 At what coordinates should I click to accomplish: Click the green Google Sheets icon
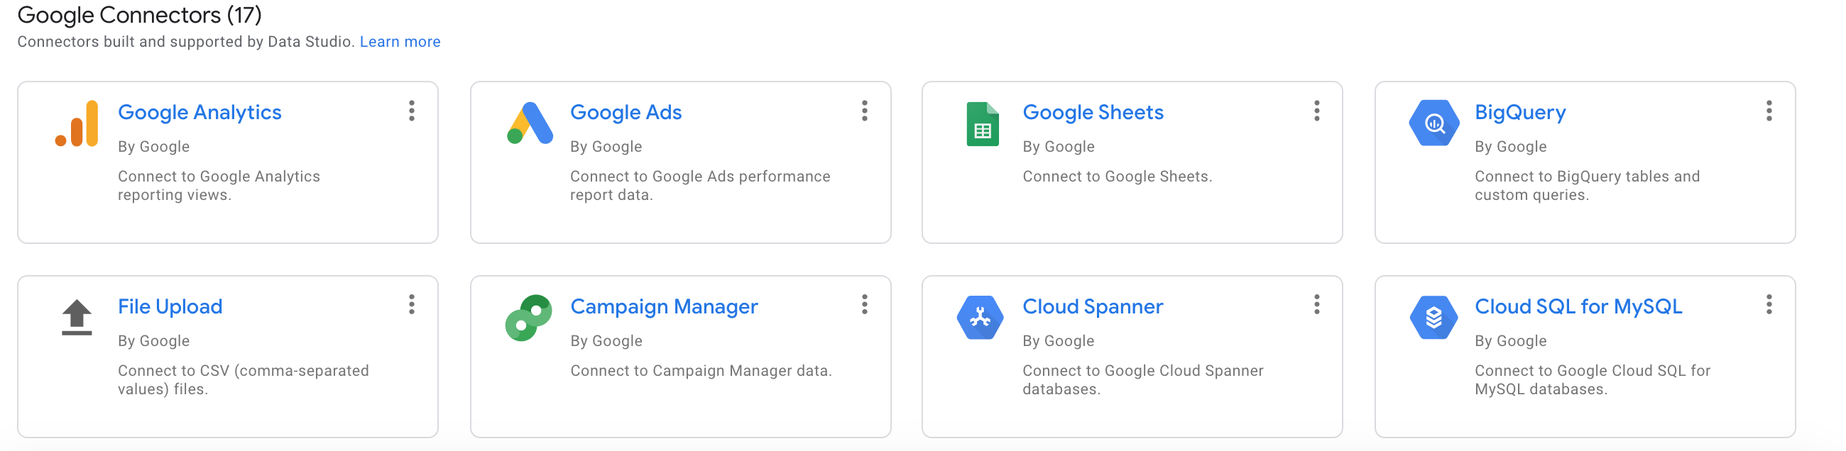pos(983,124)
